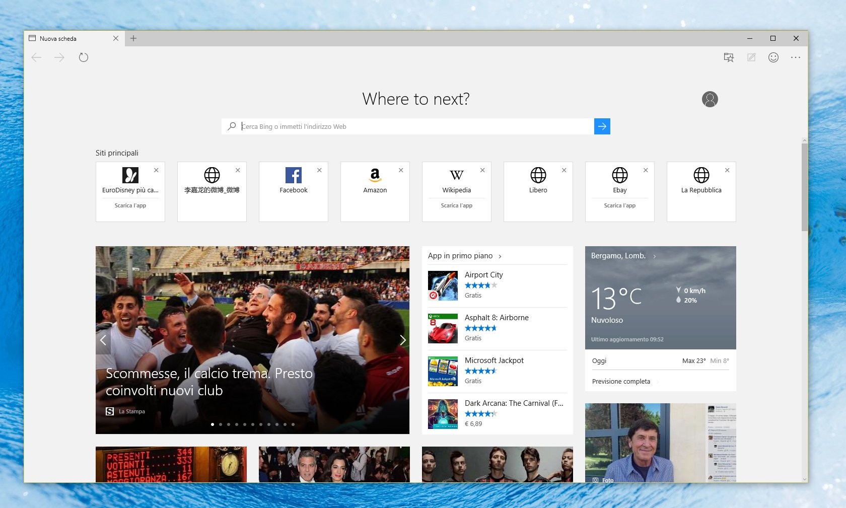Click Scarica l'app under Ebay
Screen dimensions: 846x508
click(620, 205)
